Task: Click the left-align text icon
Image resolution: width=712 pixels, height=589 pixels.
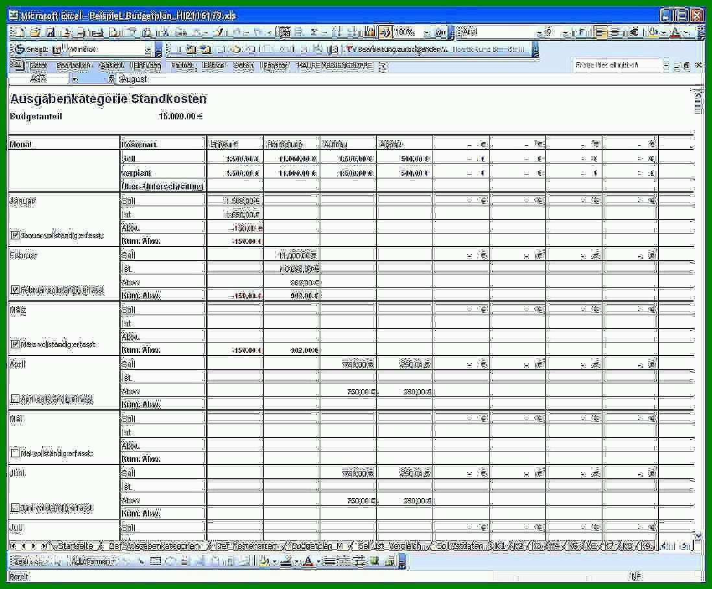Action: (x=601, y=32)
